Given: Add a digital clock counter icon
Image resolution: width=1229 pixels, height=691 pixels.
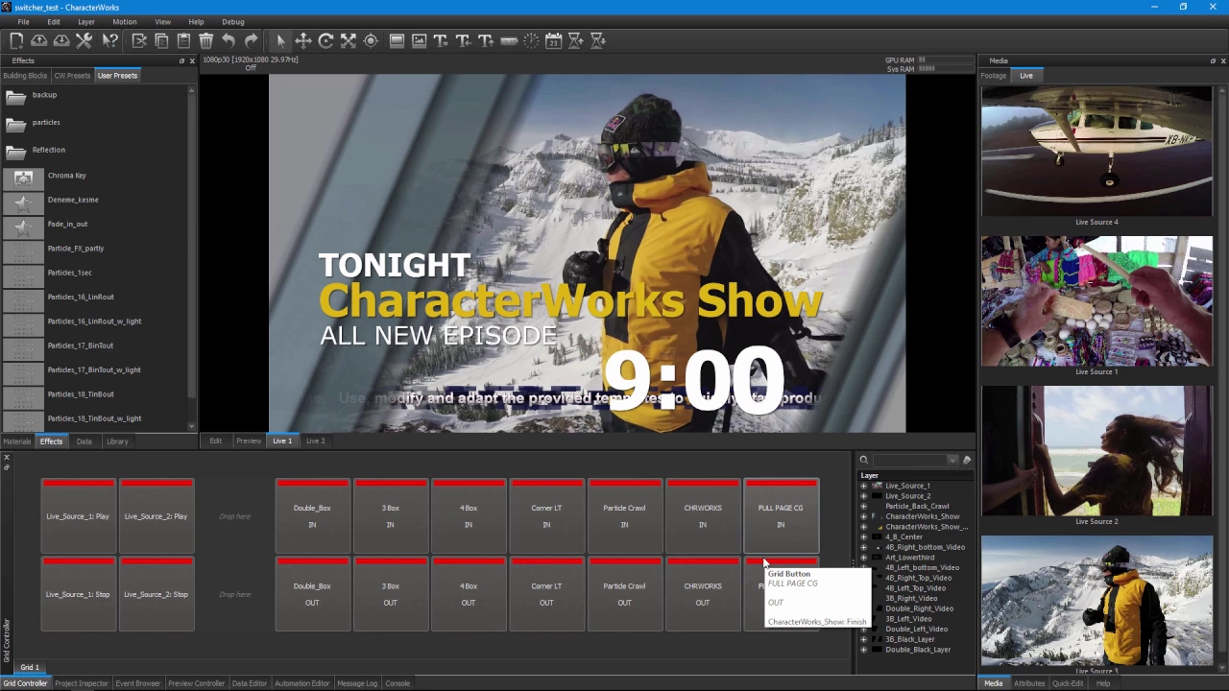Looking at the screenshot, I should point(509,40).
